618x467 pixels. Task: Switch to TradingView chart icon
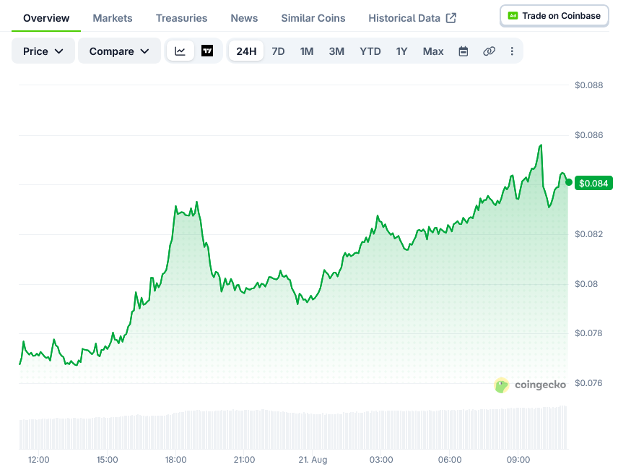[x=207, y=51]
